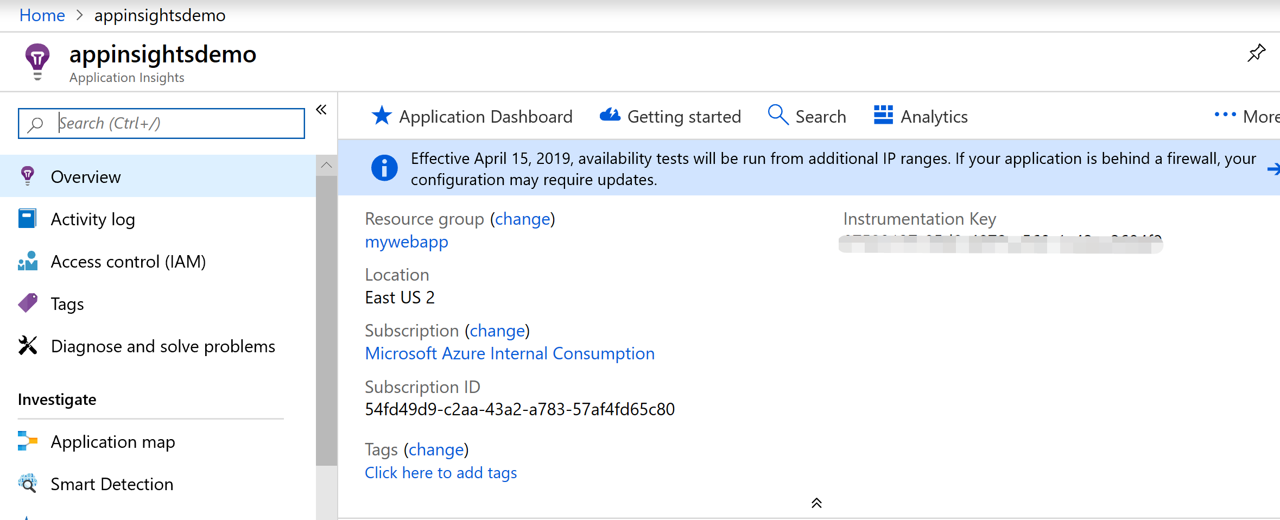
Task: Click the Smart Detection magnifier icon
Action: point(28,483)
